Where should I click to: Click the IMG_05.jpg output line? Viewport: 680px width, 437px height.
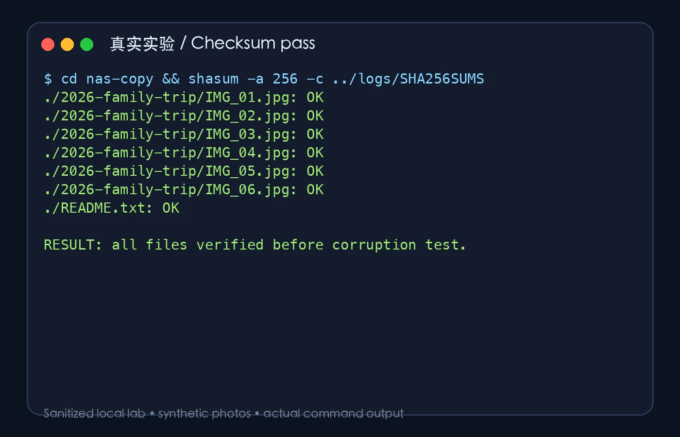(x=184, y=171)
